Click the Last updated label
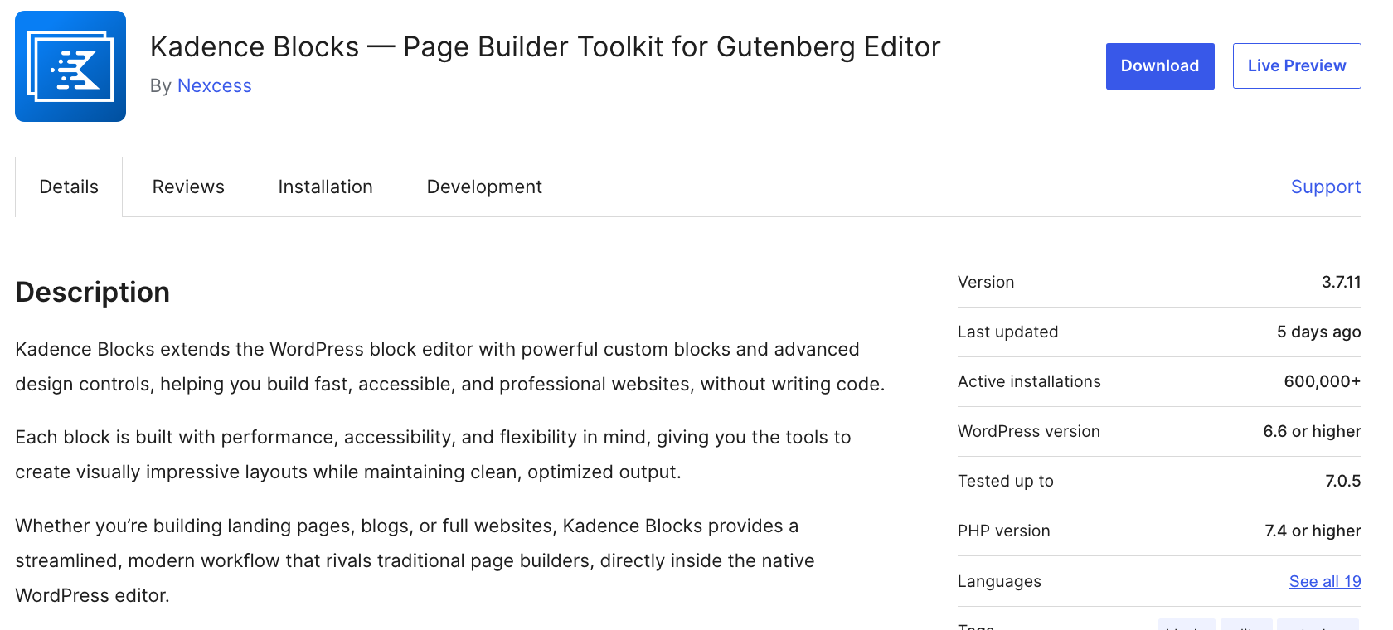The width and height of the screenshot is (1393, 630). pyautogui.click(x=1008, y=332)
